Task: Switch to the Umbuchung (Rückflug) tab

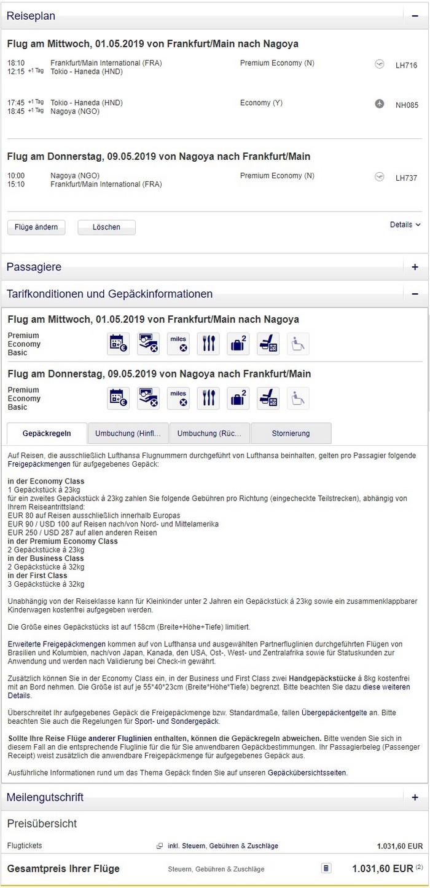Action: click(209, 434)
